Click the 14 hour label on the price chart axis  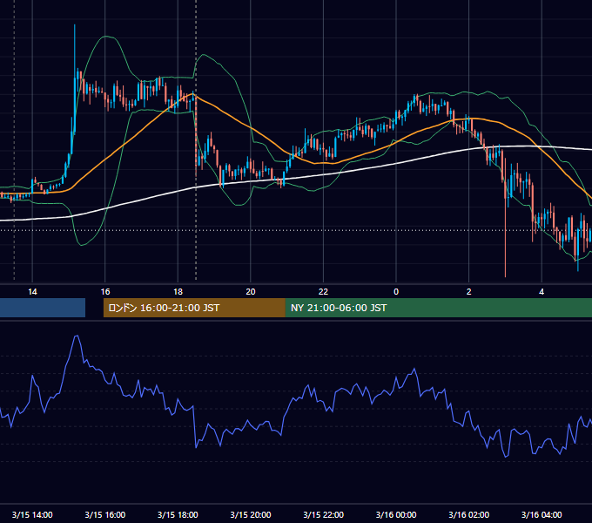point(32,292)
